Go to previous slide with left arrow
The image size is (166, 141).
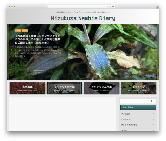pos(12,50)
